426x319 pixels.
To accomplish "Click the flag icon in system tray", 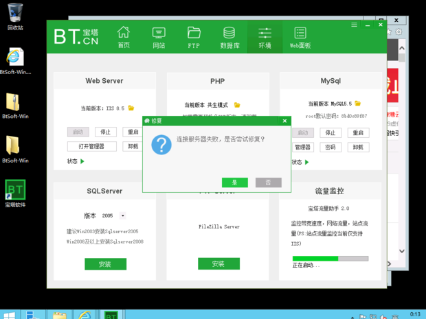I will [362, 316].
